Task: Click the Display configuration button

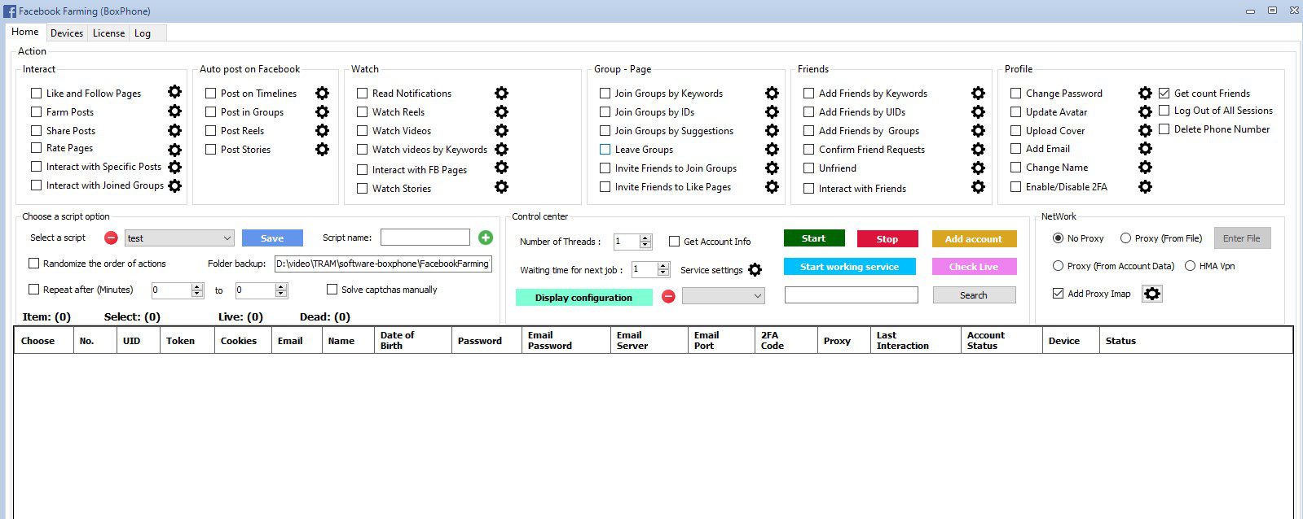Action: coord(583,298)
